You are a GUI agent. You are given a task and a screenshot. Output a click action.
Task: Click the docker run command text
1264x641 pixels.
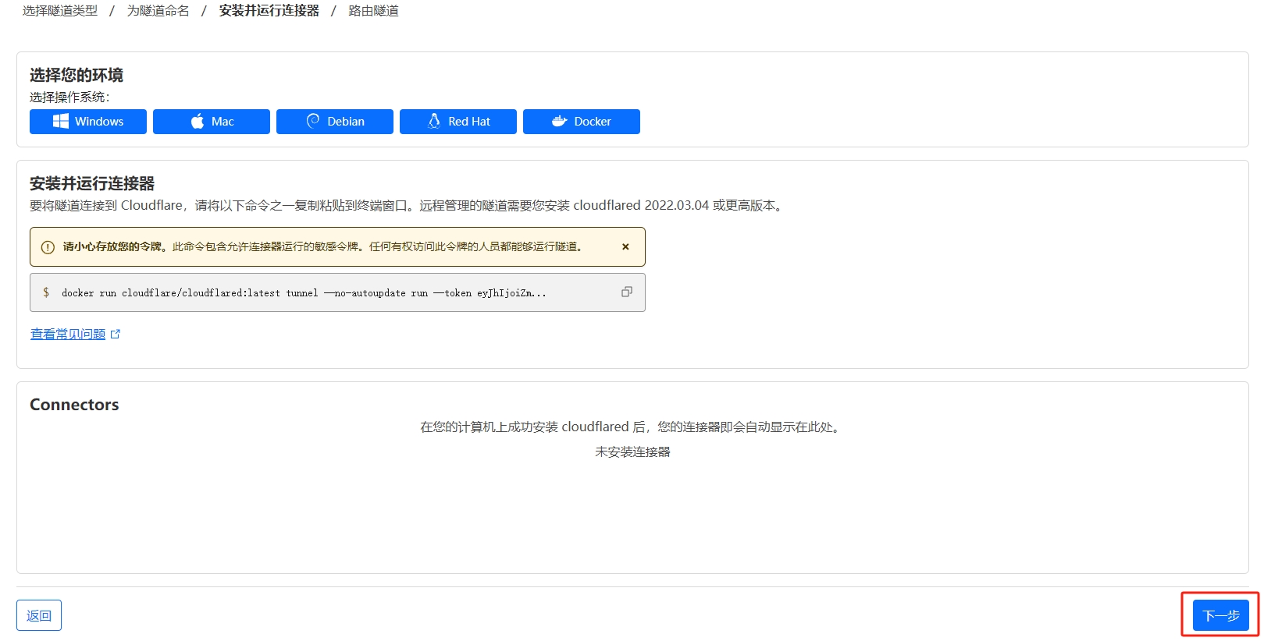point(304,293)
